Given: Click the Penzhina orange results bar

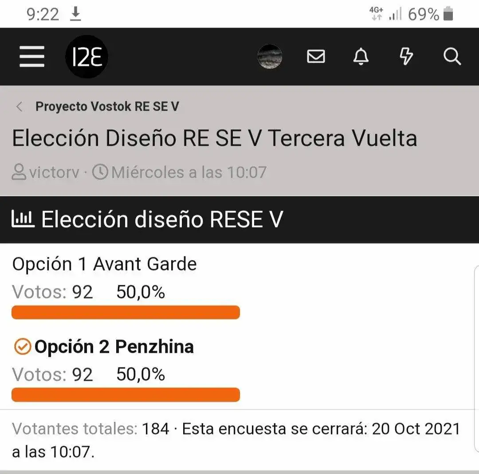Looking at the screenshot, I should [x=126, y=395].
